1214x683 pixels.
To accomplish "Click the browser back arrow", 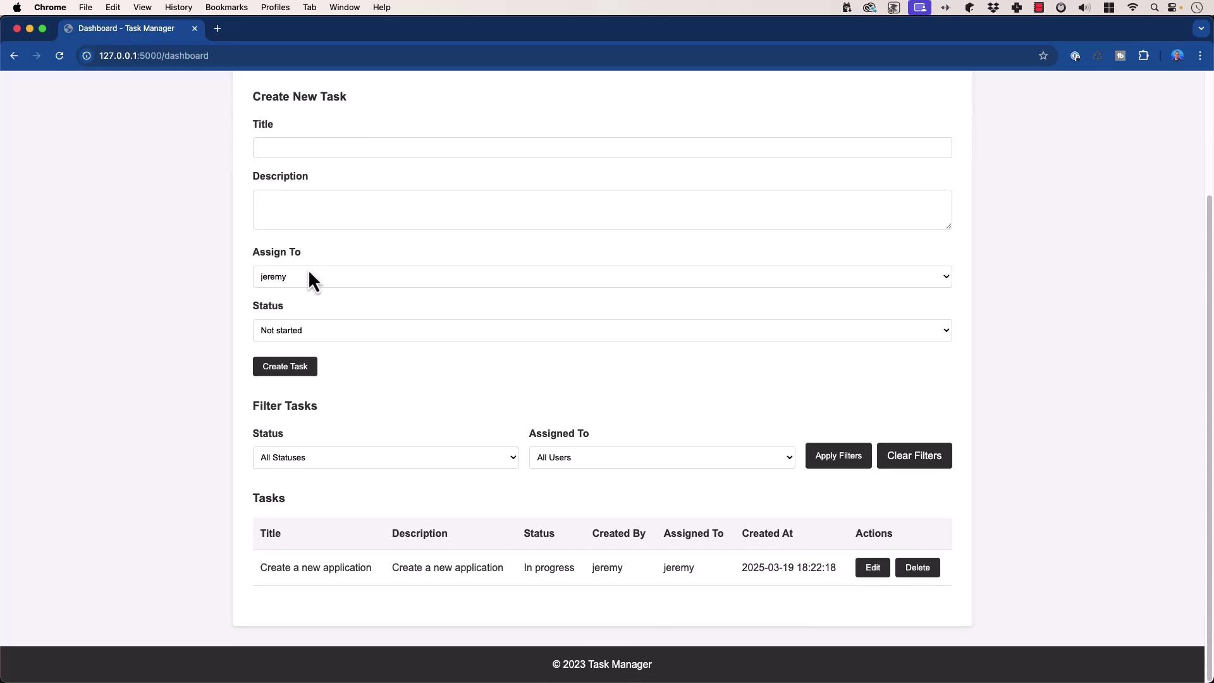I will 14,56.
